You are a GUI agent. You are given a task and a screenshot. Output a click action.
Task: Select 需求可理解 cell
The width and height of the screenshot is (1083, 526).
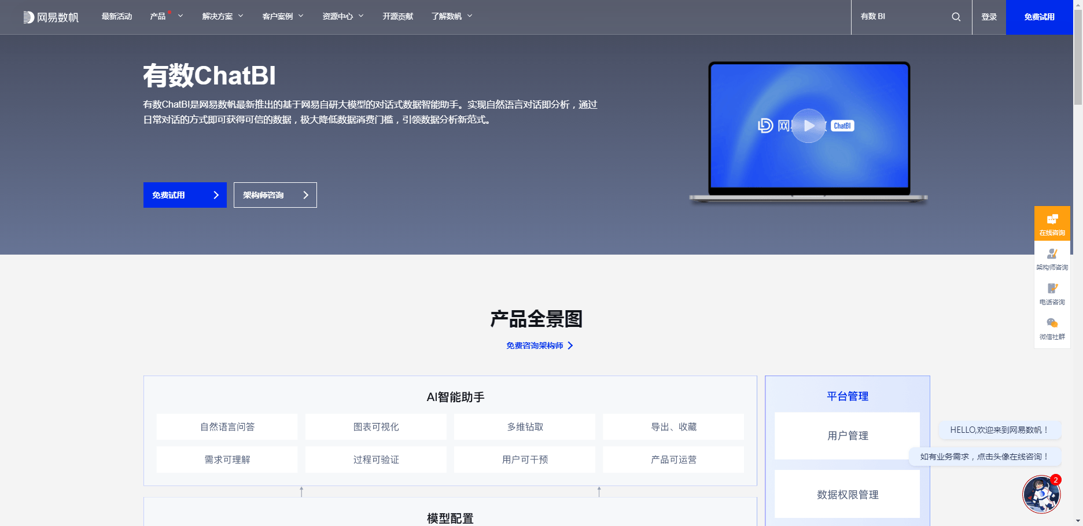click(227, 459)
